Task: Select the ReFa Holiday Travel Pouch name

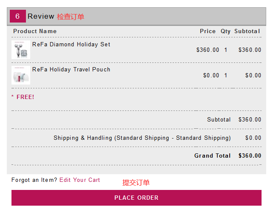Action: pyautogui.click(x=71, y=69)
